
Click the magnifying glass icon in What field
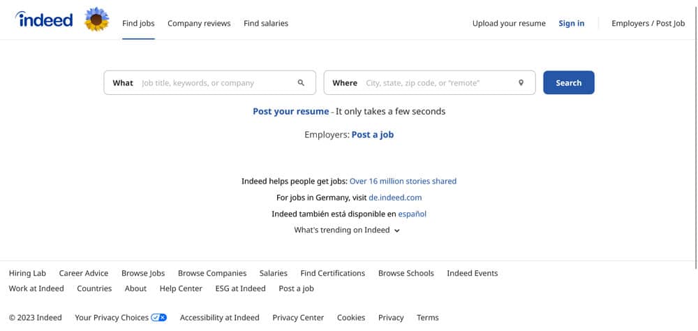tap(301, 83)
